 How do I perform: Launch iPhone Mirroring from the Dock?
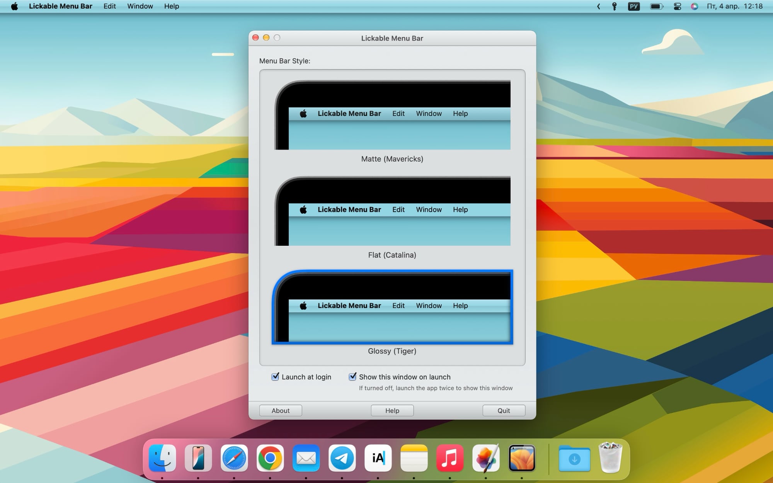[x=198, y=458]
